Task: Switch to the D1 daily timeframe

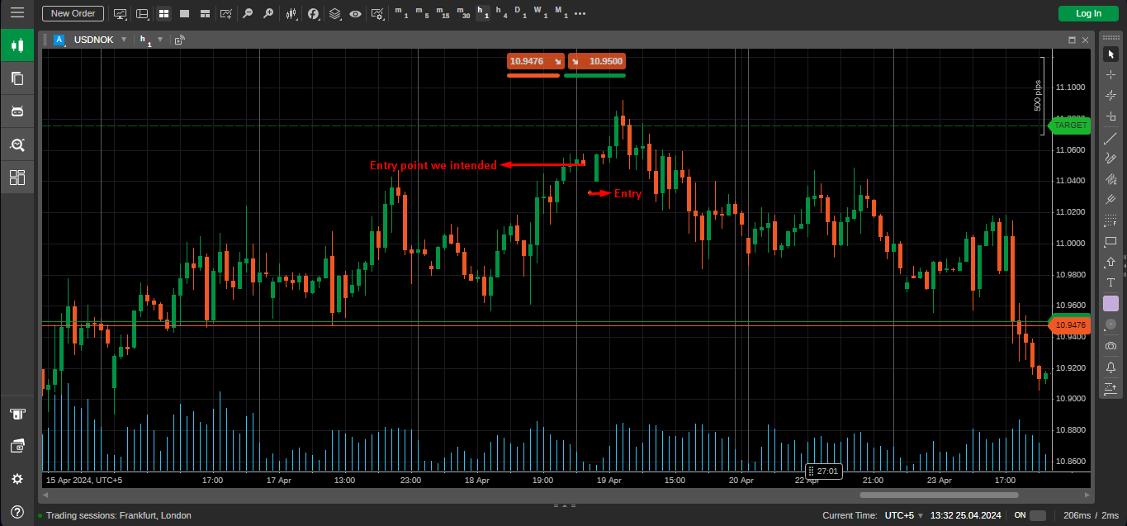Action: [519, 13]
